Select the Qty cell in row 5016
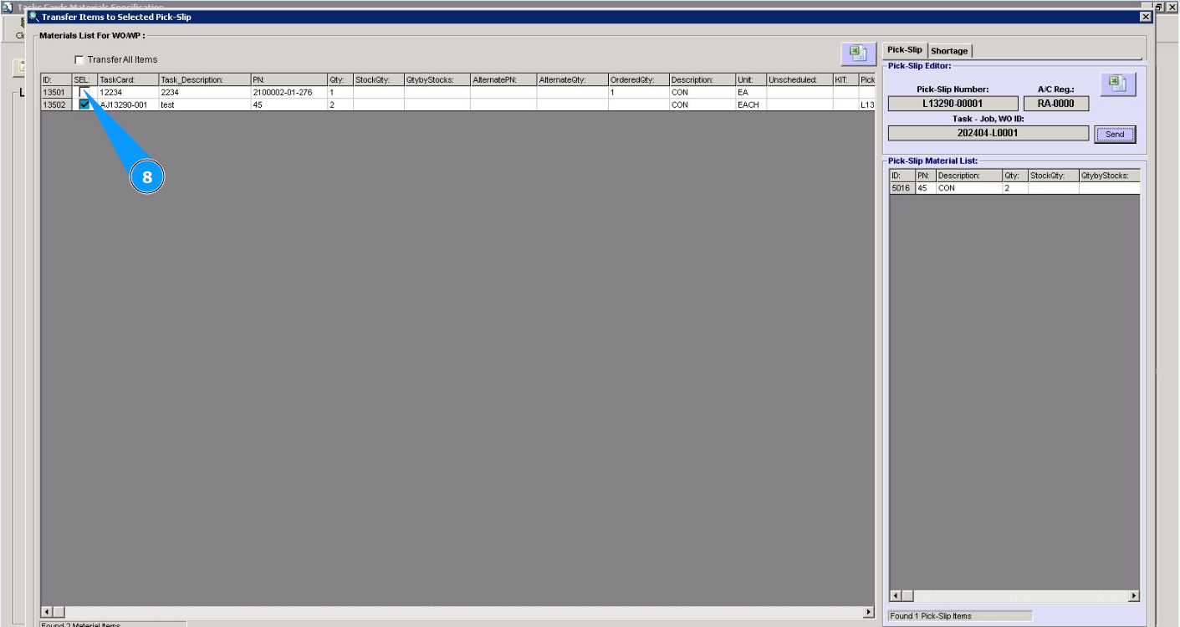Image resolution: width=1180 pixels, height=627 pixels. [x=1014, y=188]
